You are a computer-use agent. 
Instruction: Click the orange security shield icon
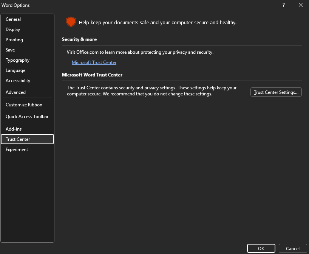(71, 22)
